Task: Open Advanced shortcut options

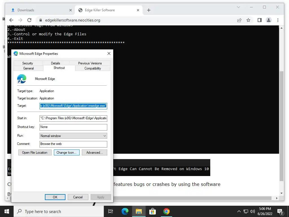Action: pyautogui.click(x=94, y=153)
